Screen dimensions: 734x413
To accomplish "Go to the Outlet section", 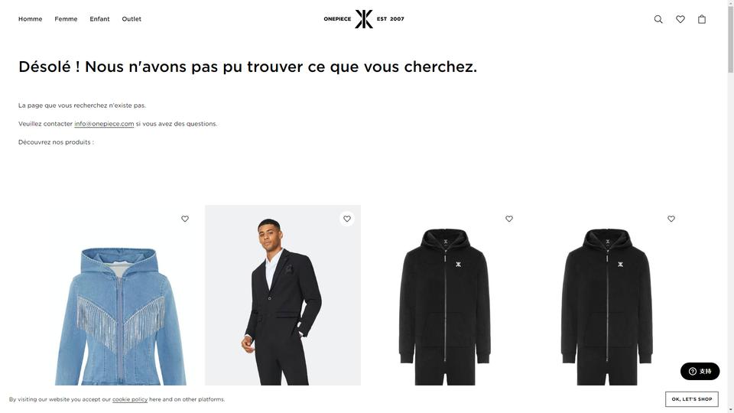I will (x=132, y=18).
